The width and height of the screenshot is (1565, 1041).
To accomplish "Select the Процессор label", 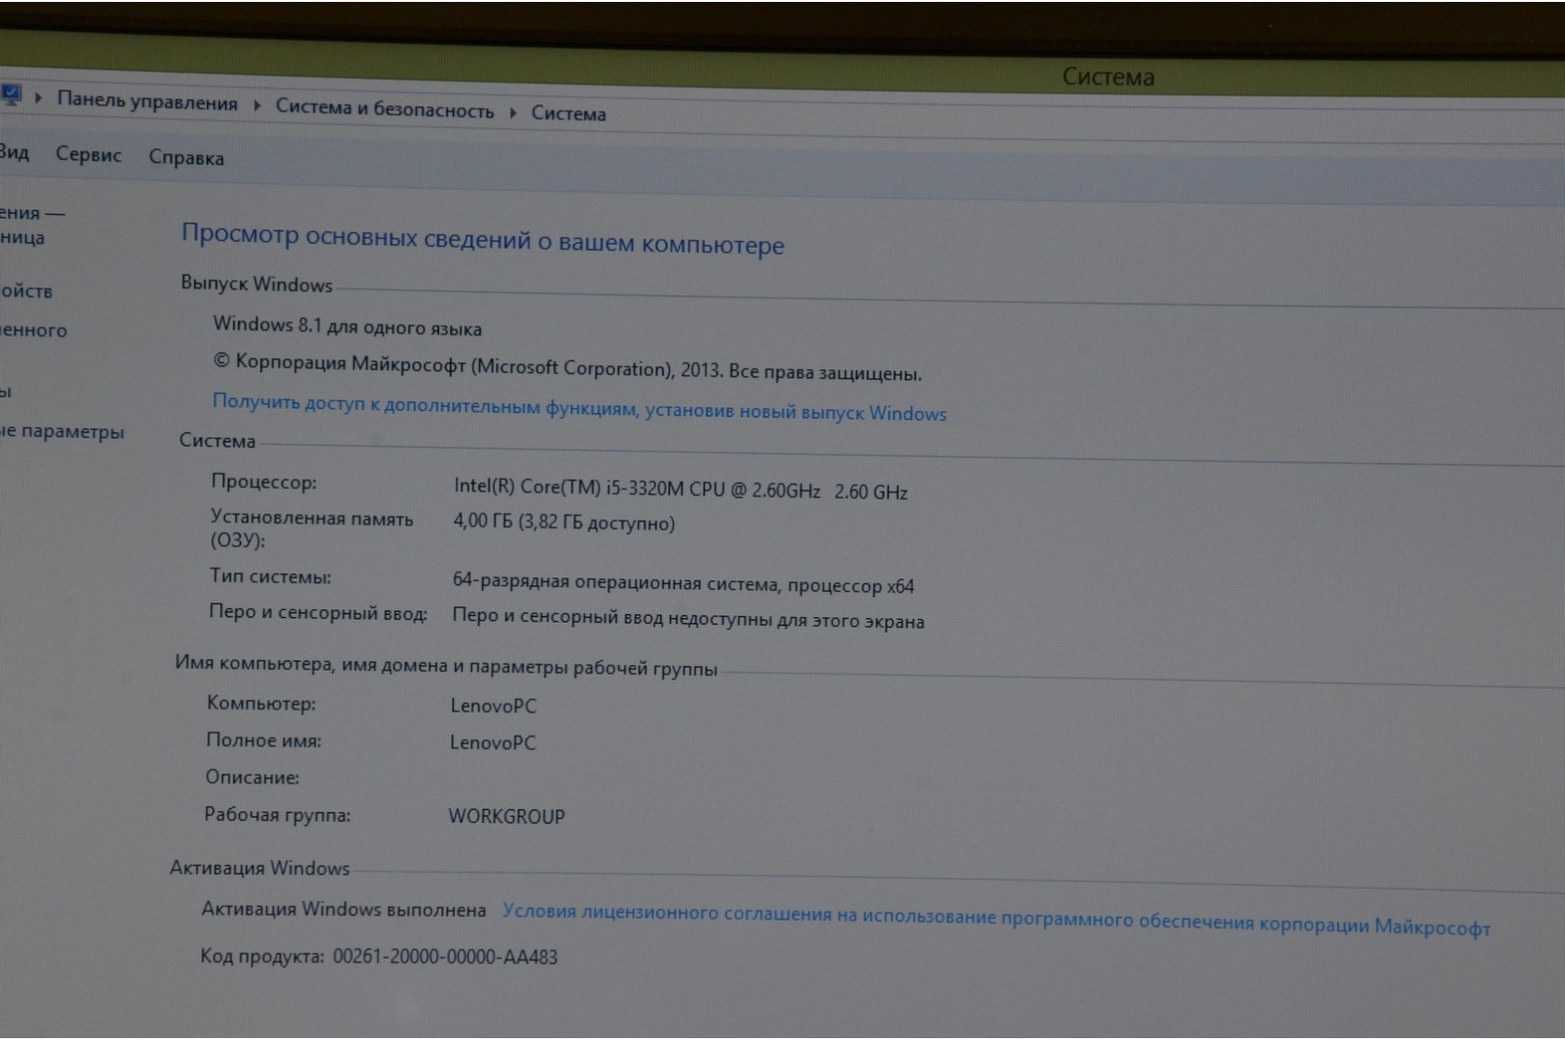I will point(263,481).
